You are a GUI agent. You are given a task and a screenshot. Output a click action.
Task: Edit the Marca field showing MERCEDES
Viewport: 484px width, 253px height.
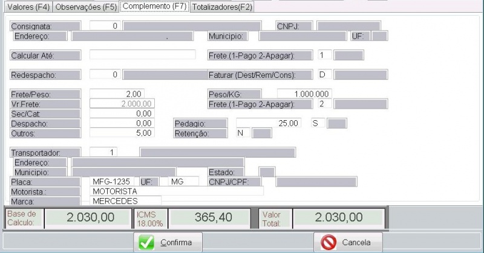point(125,200)
